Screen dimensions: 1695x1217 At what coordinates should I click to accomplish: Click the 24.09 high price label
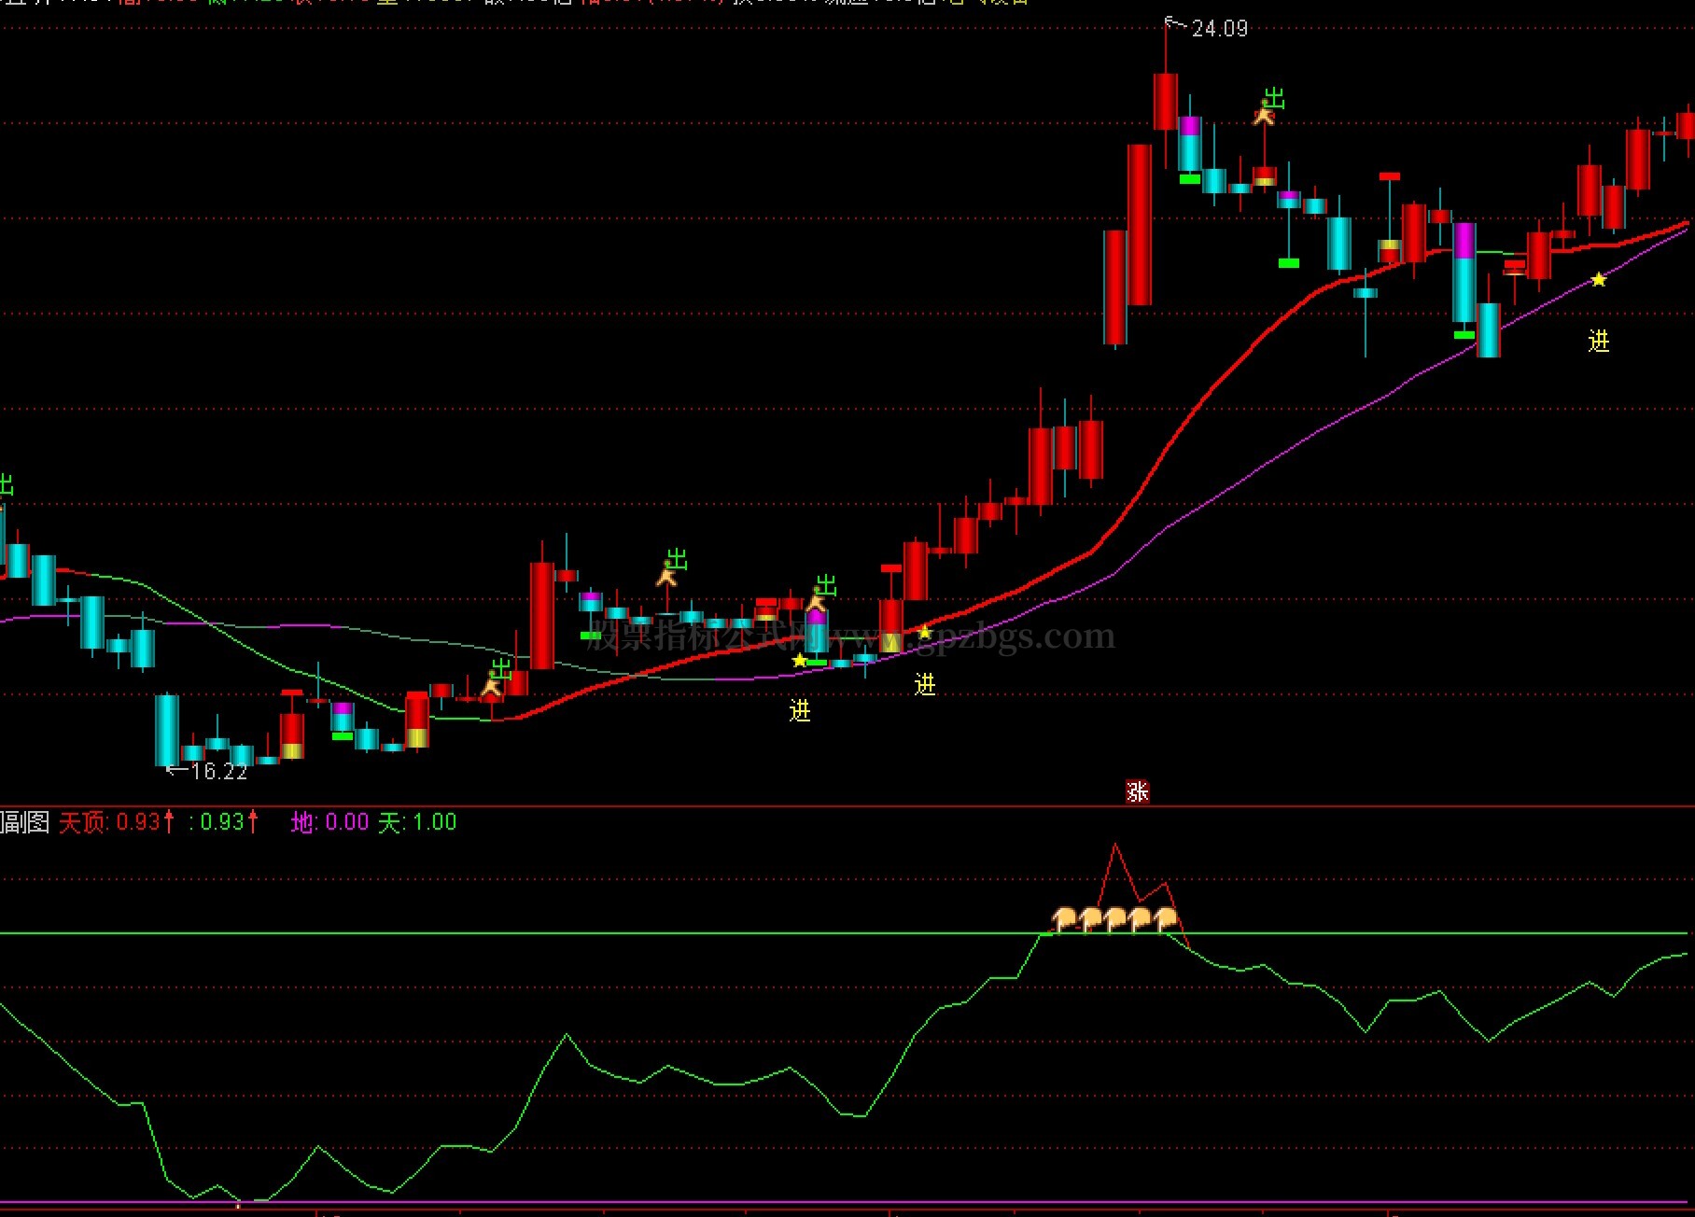pos(1219,28)
